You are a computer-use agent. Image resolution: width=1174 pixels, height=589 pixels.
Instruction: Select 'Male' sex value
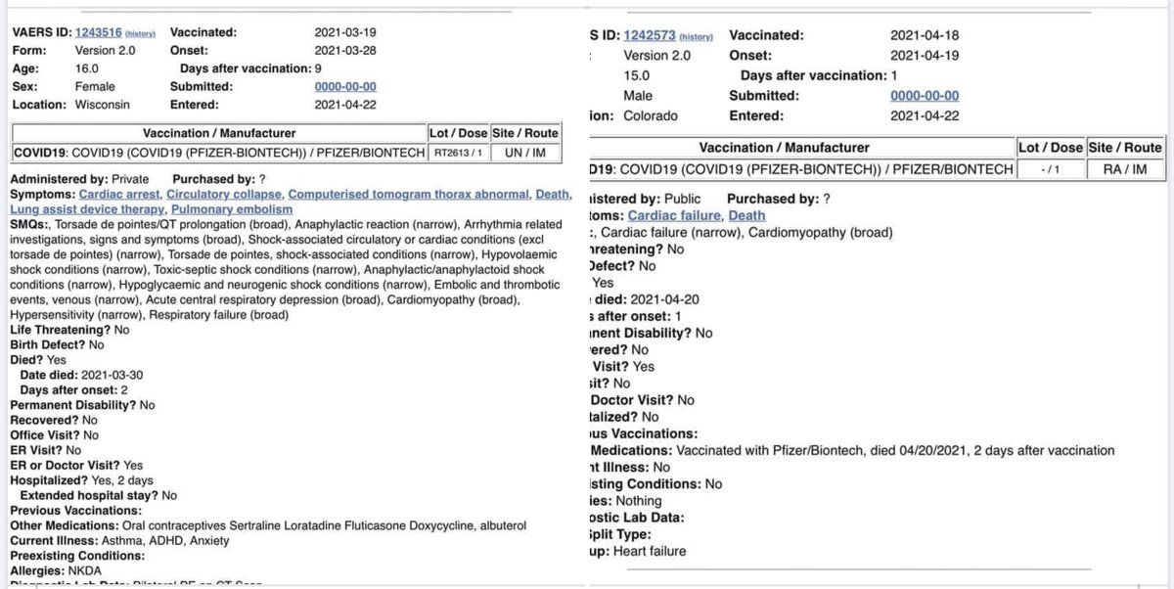coord(639,96)
